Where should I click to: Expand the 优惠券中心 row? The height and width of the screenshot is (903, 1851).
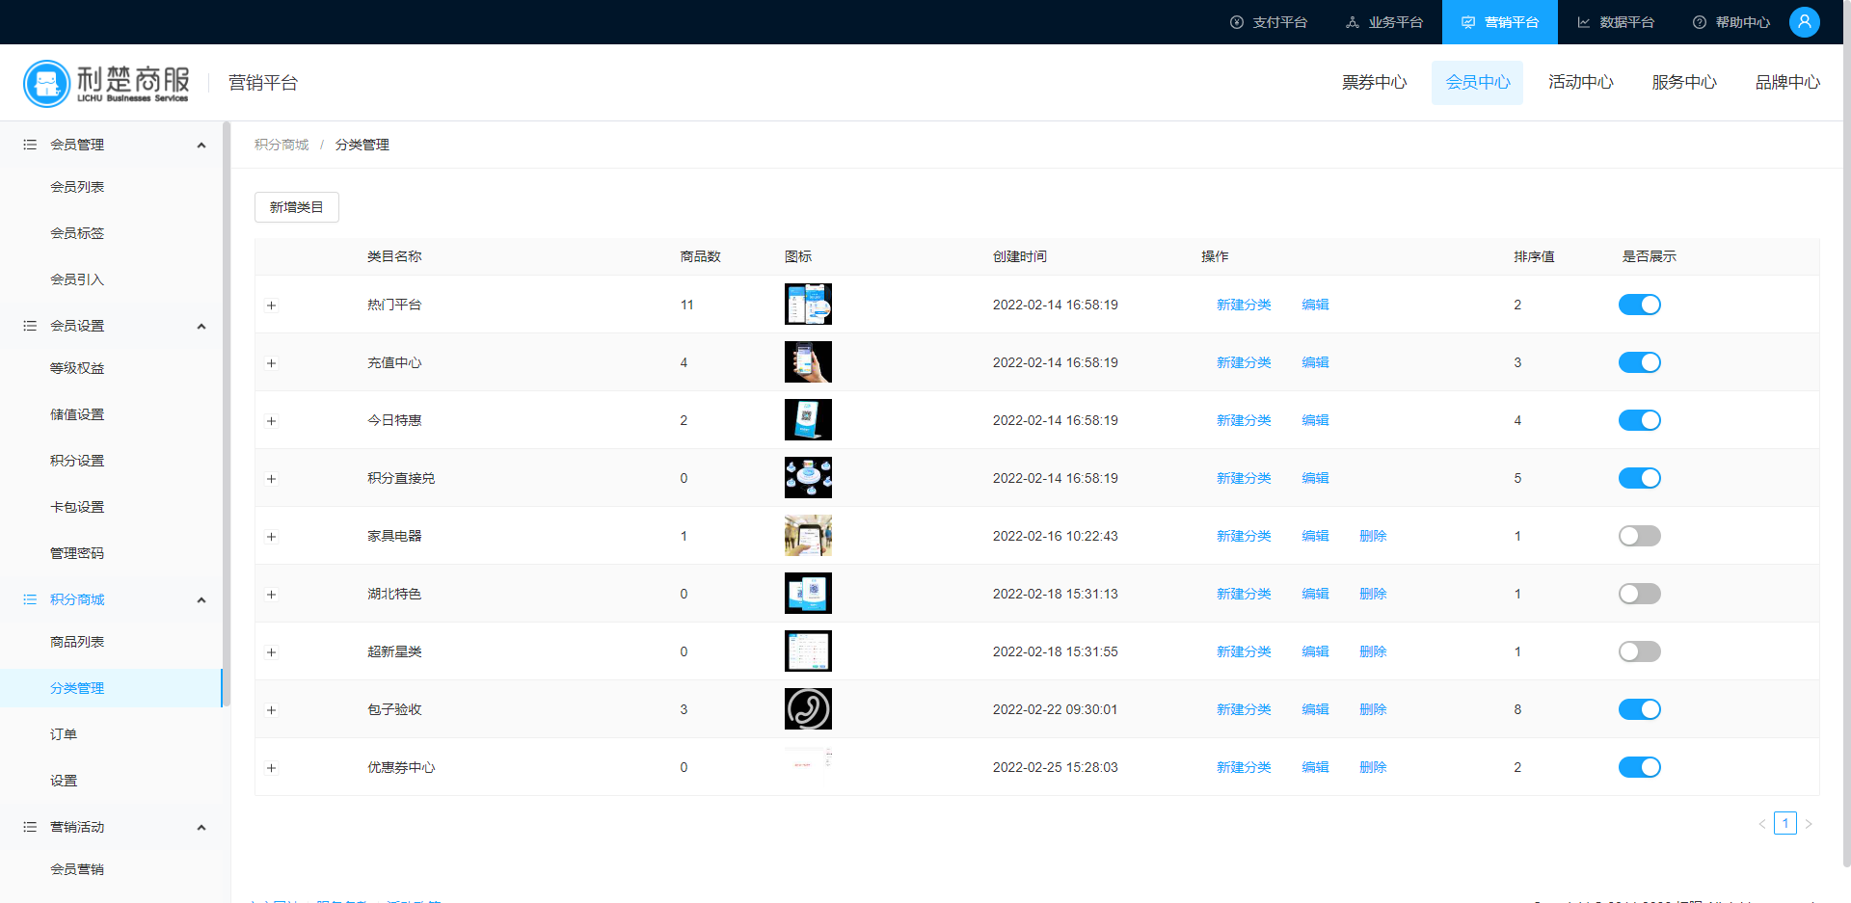(271, 768)
